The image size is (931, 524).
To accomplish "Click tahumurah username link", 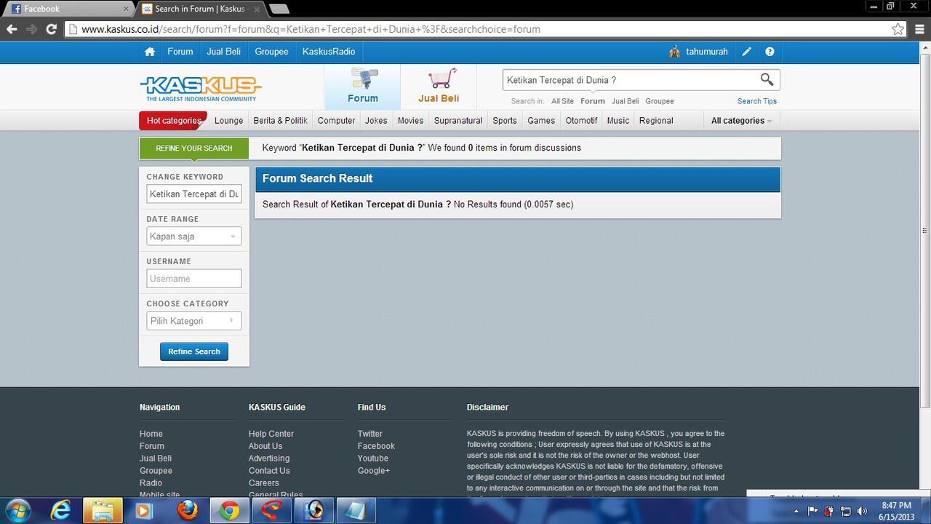I will tap(707, 52).
